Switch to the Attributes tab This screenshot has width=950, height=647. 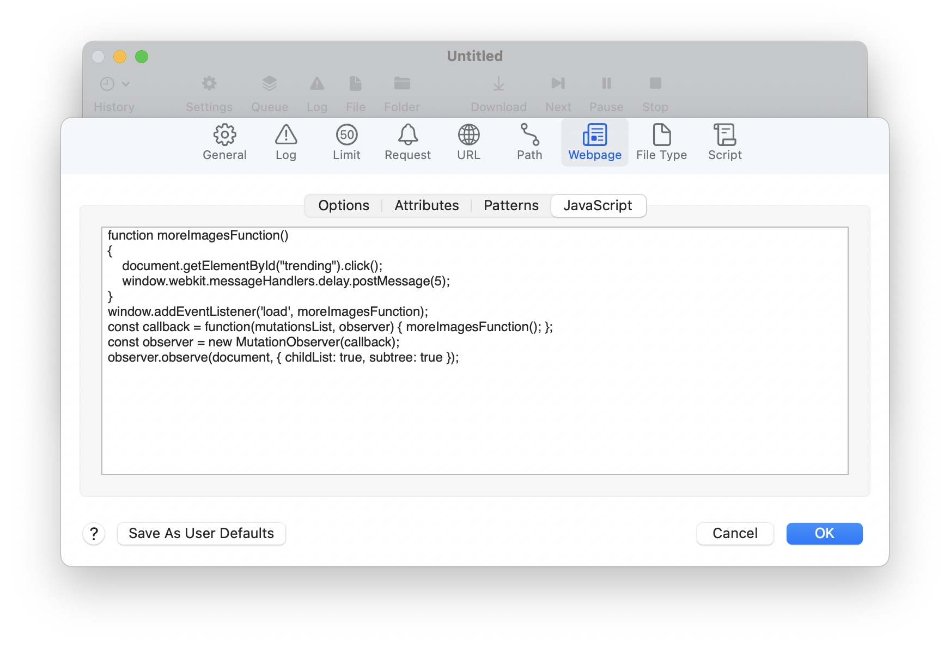click(x=427, y=205)
